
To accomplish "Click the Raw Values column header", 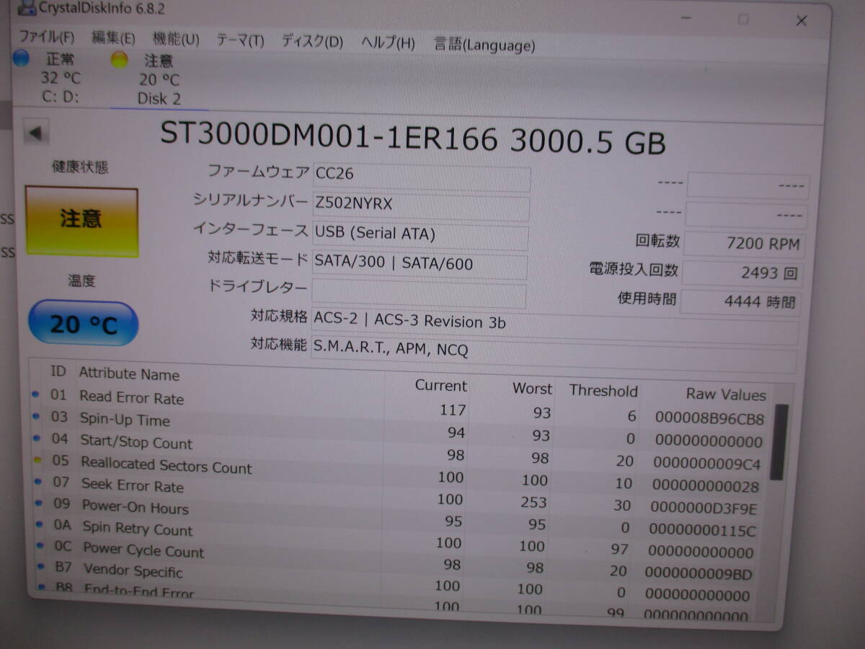I will (726, 394).
